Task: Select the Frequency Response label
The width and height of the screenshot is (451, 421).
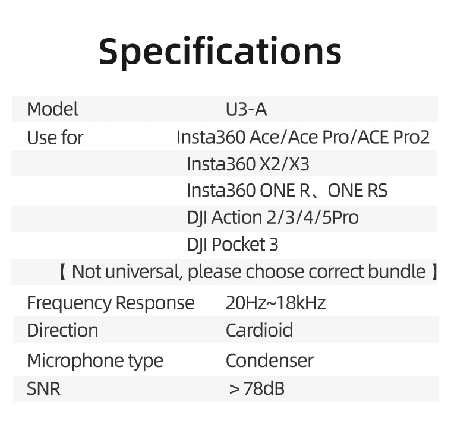Action: pyautogui.click(x=111, y=303)
